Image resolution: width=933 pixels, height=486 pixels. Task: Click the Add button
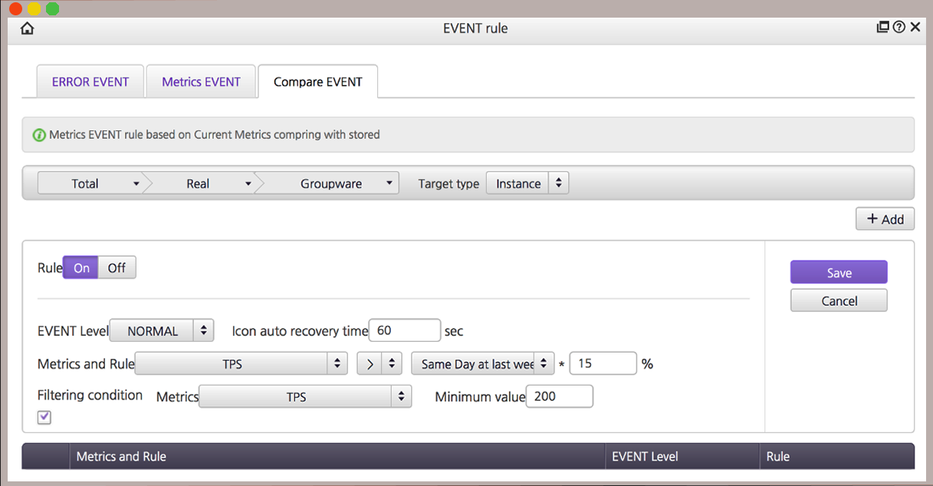[x=885, y=219]
